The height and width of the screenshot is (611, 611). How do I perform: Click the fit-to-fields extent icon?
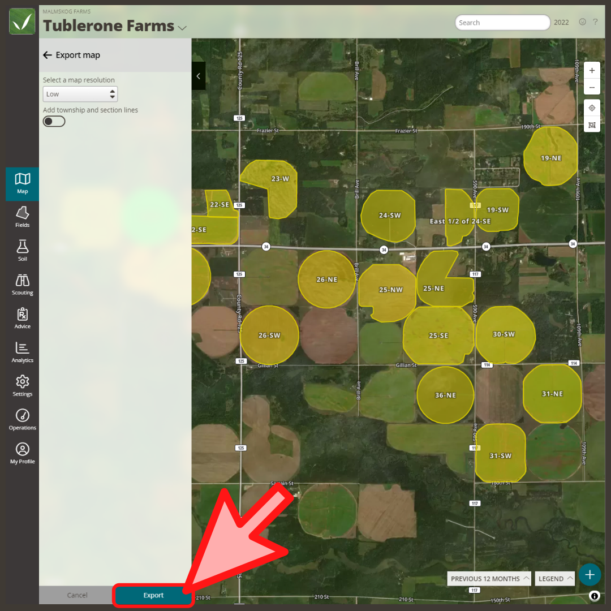pyautogui.click(x=592, y=124)
